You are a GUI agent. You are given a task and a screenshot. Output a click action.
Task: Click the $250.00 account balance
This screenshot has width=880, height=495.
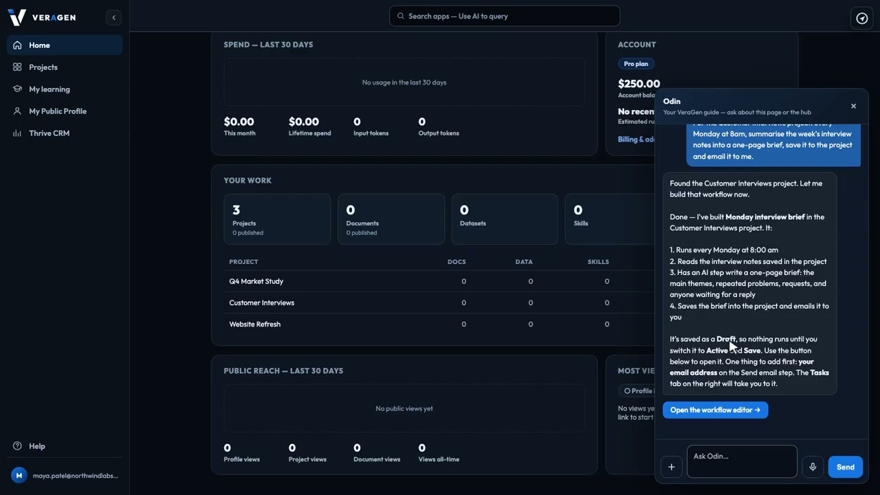(639, 84)
